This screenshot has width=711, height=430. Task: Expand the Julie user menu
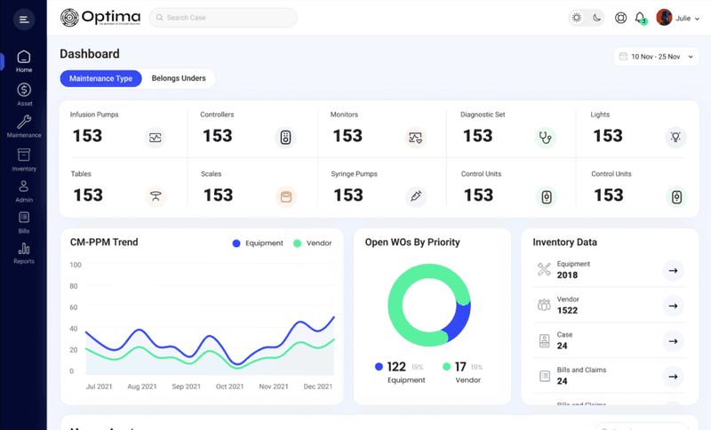point(678,18)
